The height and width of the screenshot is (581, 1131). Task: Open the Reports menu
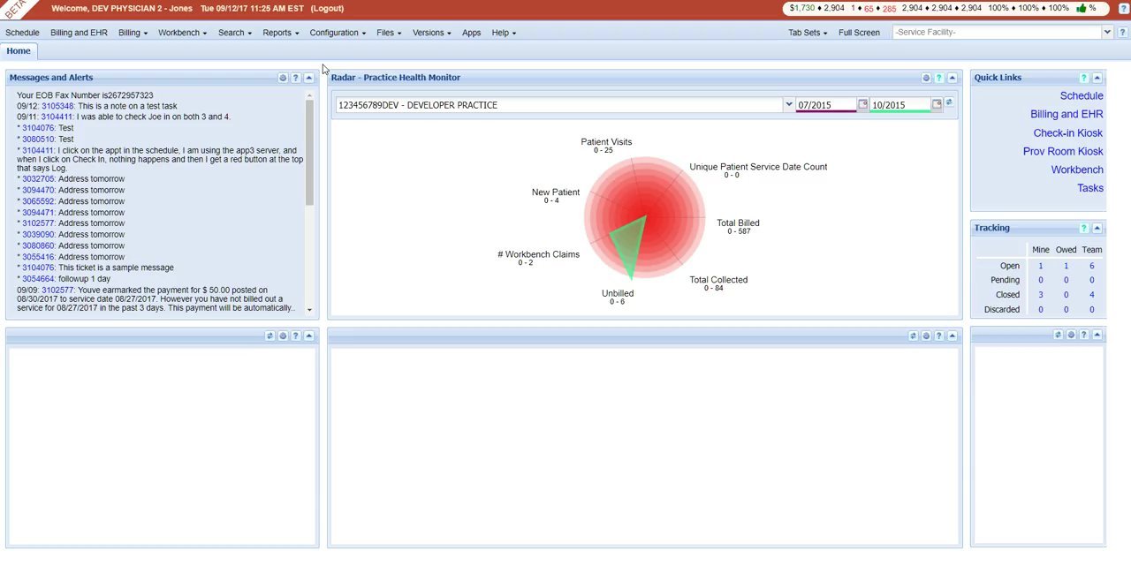[280, 33]
